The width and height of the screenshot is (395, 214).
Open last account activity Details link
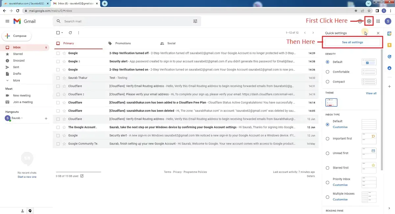click(x=311, y=176)
